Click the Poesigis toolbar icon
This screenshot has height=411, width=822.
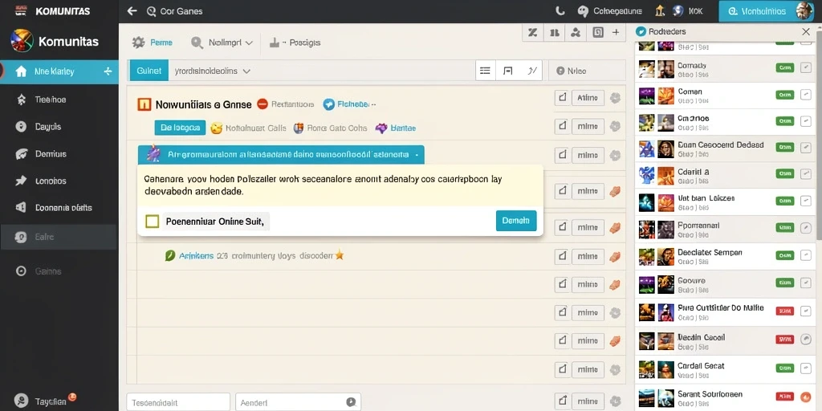click(275, 43)
